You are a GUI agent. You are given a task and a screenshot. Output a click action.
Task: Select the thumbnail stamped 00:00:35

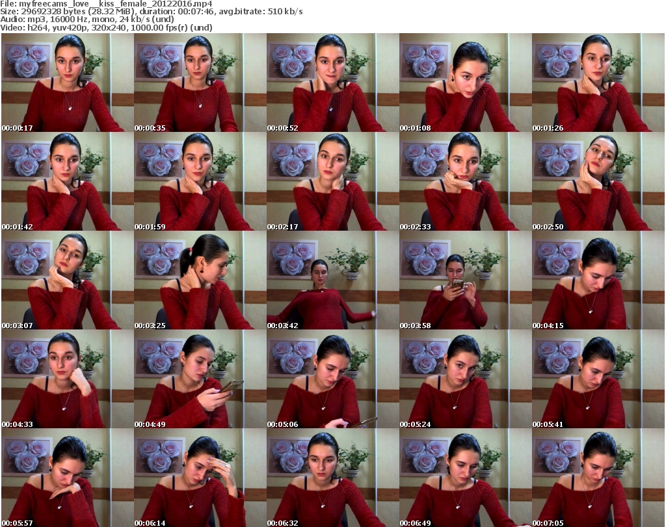pos(200,83)
